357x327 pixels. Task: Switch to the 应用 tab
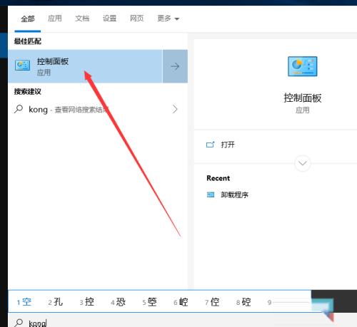pyautogui.click(x=55, y=19)
